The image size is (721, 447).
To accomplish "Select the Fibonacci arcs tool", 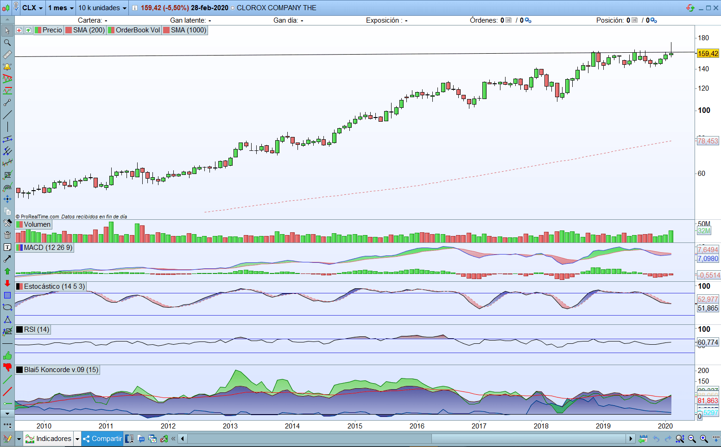I will (x=7, y=187).
